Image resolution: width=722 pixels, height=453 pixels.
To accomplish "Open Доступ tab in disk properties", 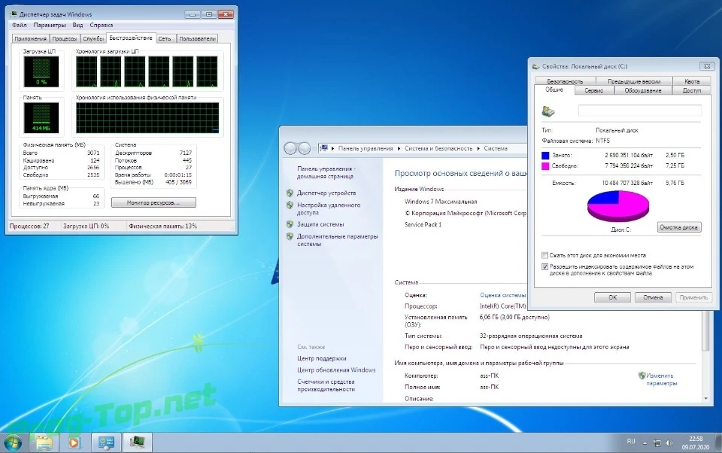I will pyautogui.click(x=692, y=90).
